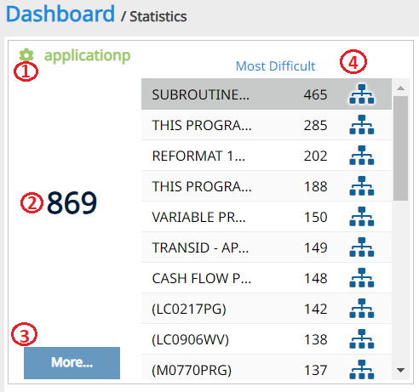Click the hierarchy icon beside (M0770PRG)

click(x=362, y=370)
